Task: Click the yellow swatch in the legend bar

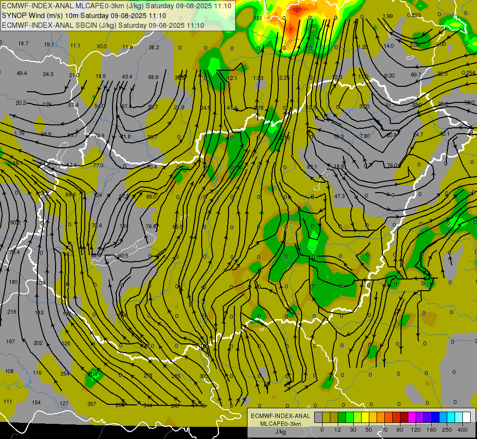Action: point(365,418)
